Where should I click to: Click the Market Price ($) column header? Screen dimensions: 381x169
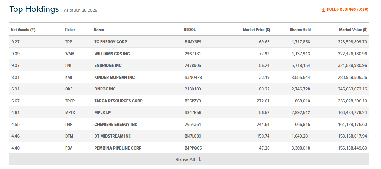pos(256,30)
